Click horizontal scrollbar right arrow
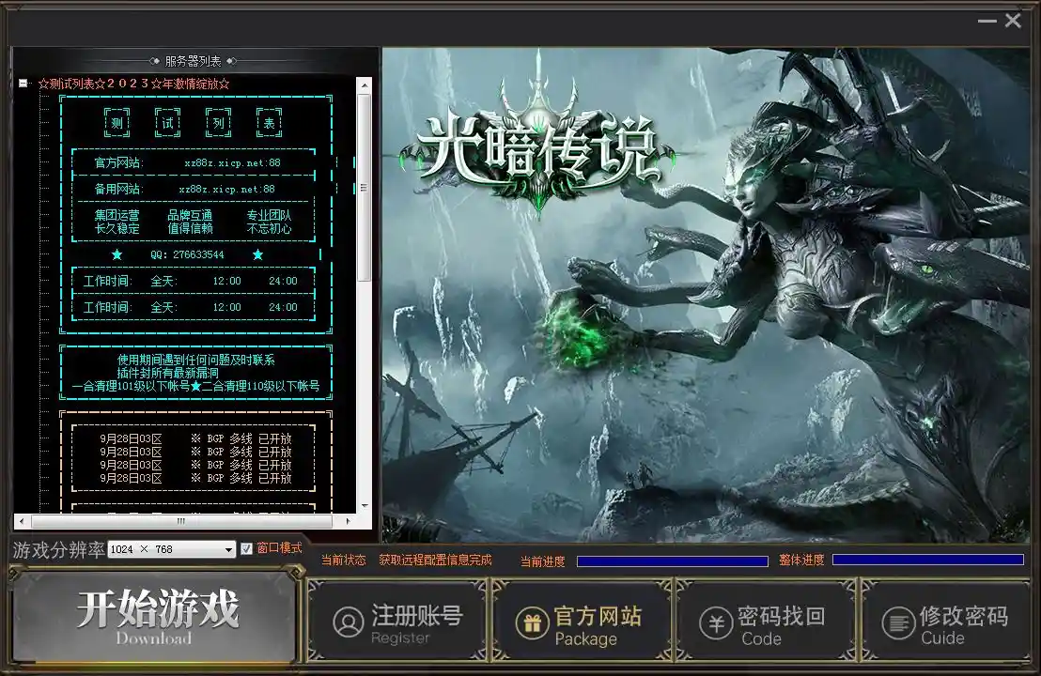 coord(348,521)
